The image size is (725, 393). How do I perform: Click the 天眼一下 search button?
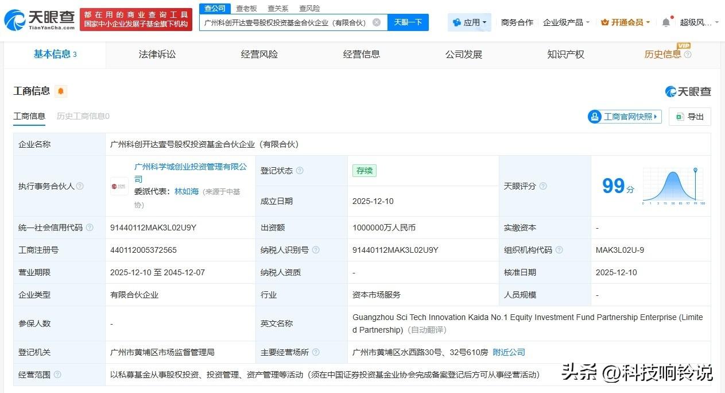click(x=408, y=22)
